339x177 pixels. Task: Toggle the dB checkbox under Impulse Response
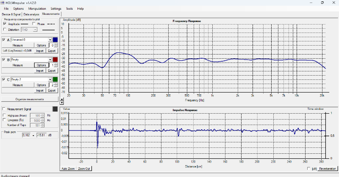click(x=309, y=169)
